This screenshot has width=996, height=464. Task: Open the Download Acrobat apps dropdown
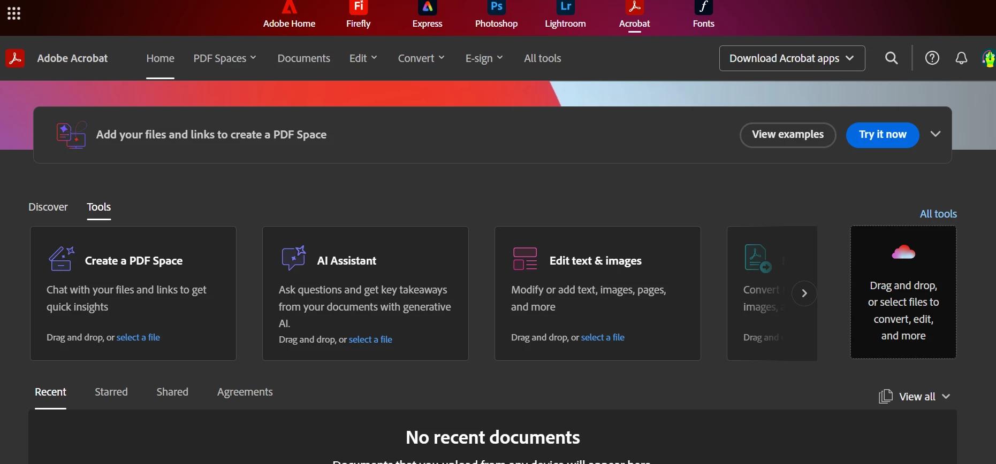[792, 58]
